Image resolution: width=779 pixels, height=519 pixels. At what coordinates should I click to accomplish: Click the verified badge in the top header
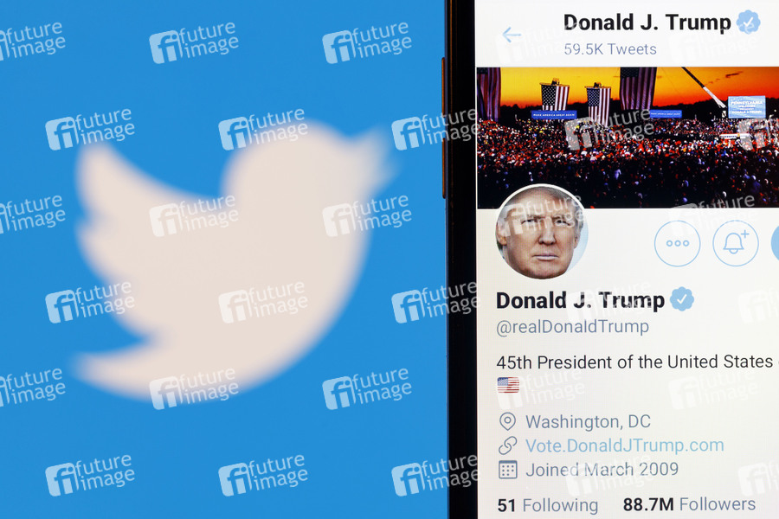coord(748,22)
